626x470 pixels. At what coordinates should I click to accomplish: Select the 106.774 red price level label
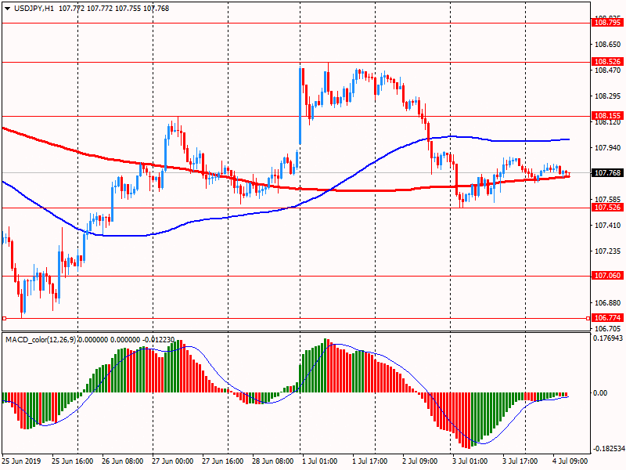607,318
